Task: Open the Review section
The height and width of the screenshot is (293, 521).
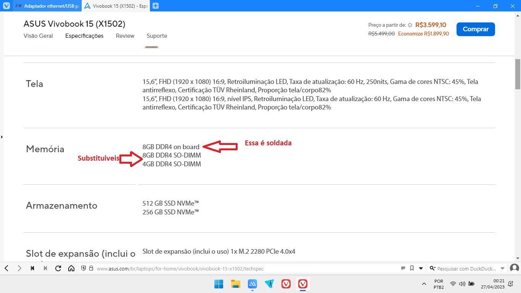Action: coord(125,36)
